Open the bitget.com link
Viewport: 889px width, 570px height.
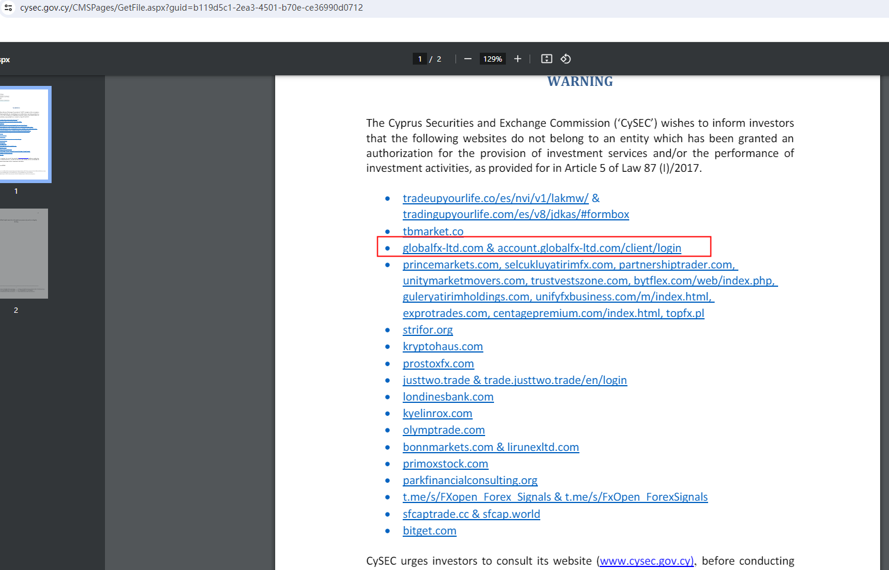pos(429,531)
